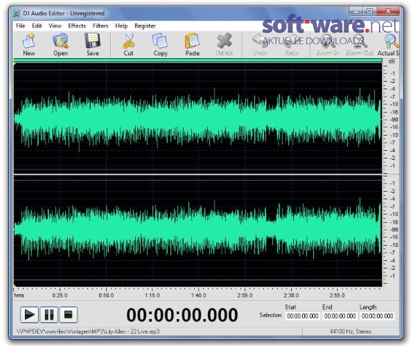Pause playback with the Pause button
Screen dimensions: 413x346
coord(49,314)
